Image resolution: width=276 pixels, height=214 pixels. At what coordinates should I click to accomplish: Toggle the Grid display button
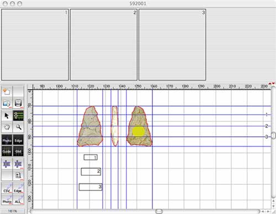18,151
